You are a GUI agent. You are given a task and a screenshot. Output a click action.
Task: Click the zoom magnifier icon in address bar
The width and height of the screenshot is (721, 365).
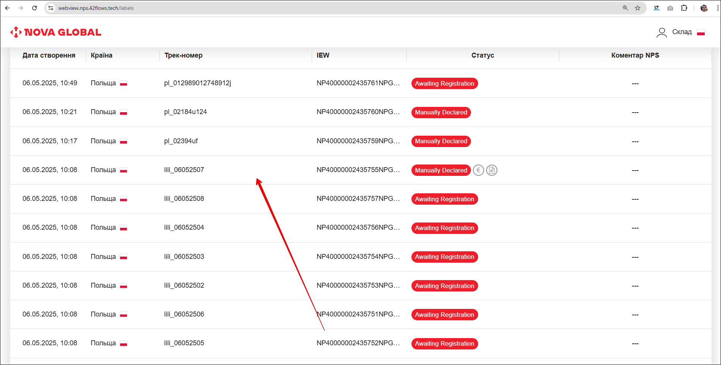pyautogui.click(x=625, y=8)
